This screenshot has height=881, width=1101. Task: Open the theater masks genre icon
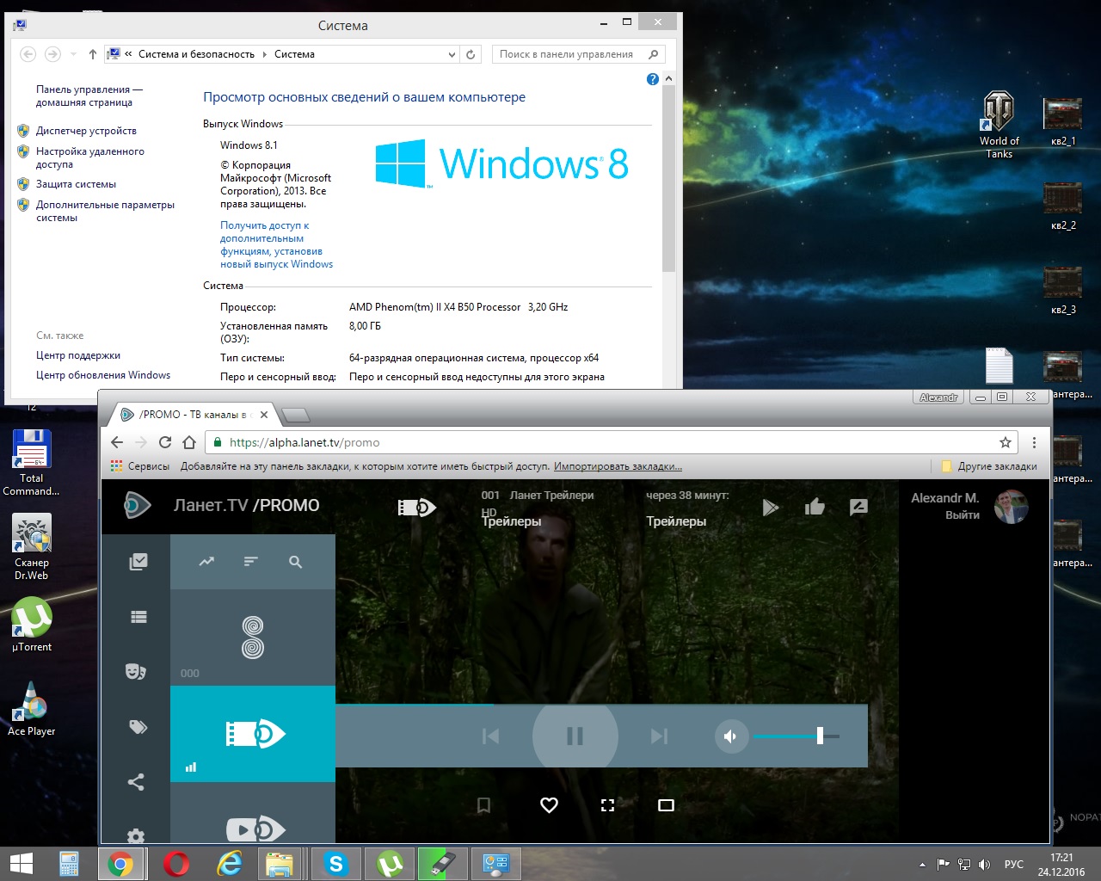[136, 671]
